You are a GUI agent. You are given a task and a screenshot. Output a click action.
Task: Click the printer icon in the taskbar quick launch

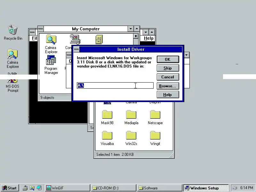coord(25,188)
